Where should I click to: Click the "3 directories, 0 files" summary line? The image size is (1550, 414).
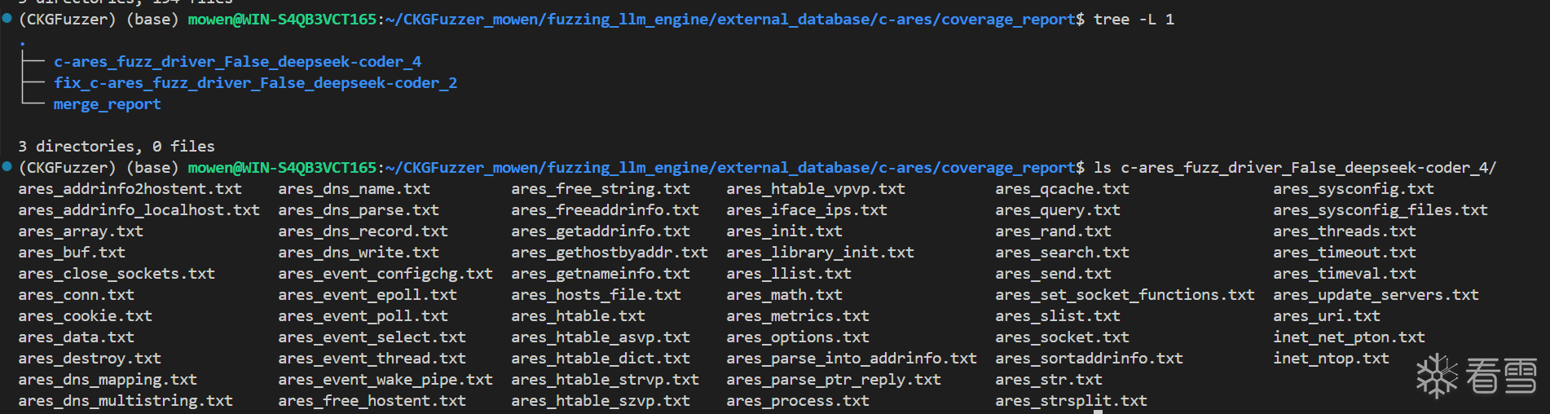point(117,147)
